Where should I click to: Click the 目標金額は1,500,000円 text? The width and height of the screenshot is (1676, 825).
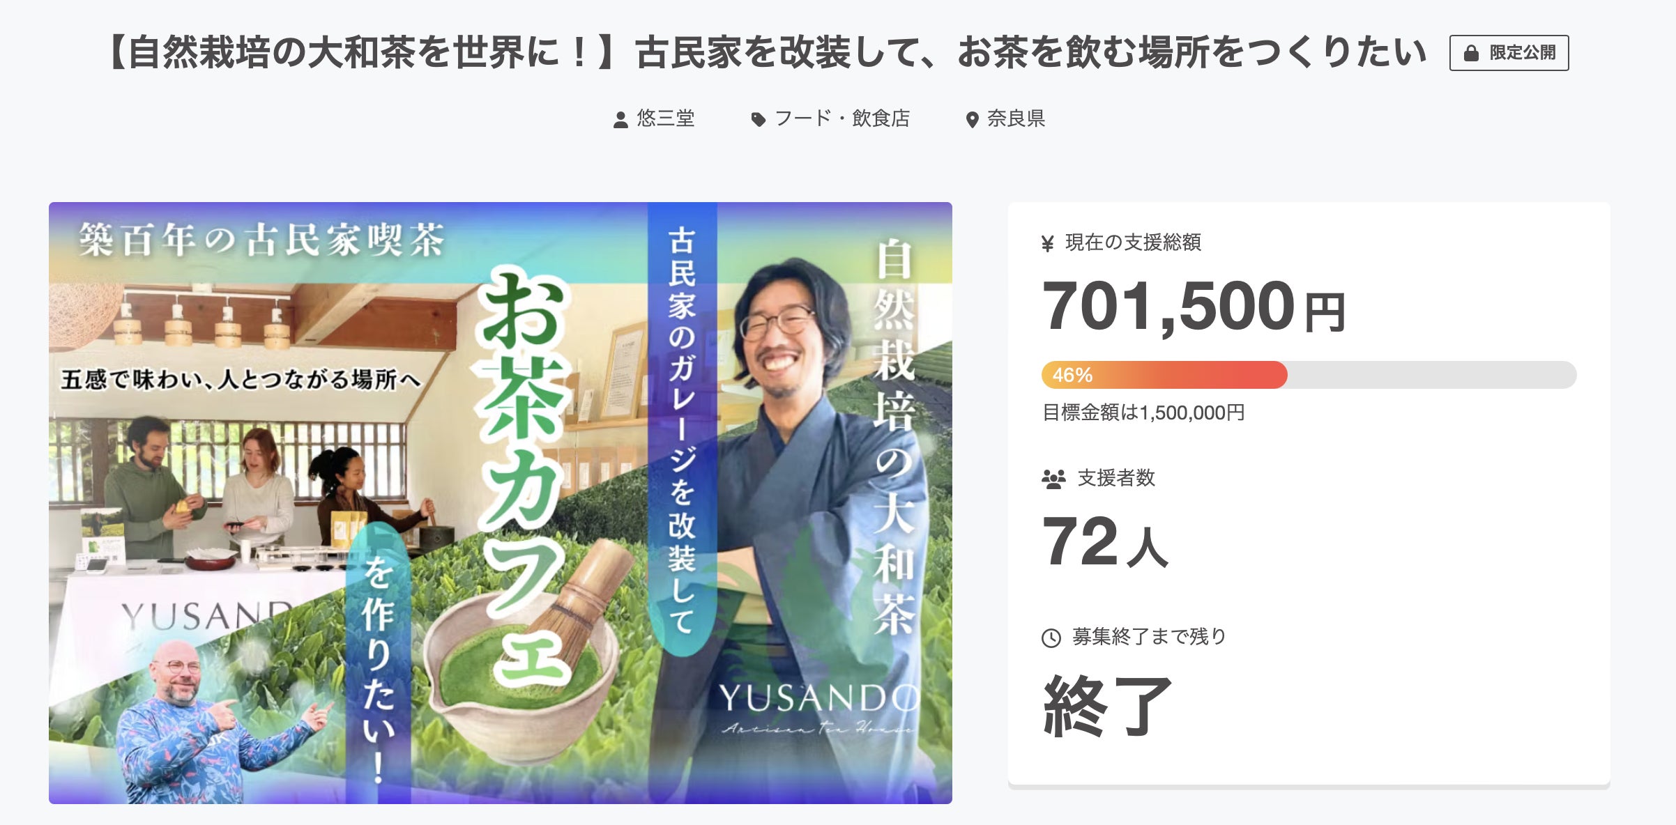point(1143,412)
